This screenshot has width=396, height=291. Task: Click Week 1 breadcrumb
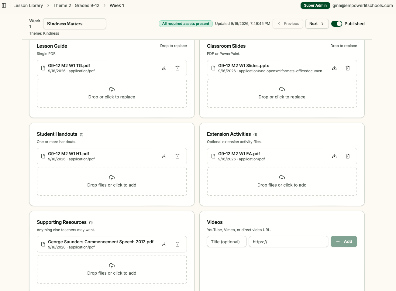(x=117, y=5)
